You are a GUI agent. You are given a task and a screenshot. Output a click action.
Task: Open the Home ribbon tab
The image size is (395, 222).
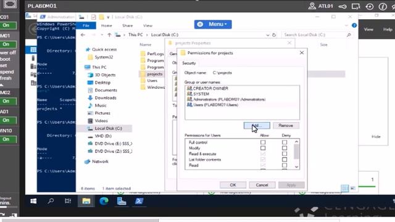(107, 26)
